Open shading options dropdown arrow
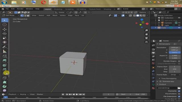 point(147,15)
